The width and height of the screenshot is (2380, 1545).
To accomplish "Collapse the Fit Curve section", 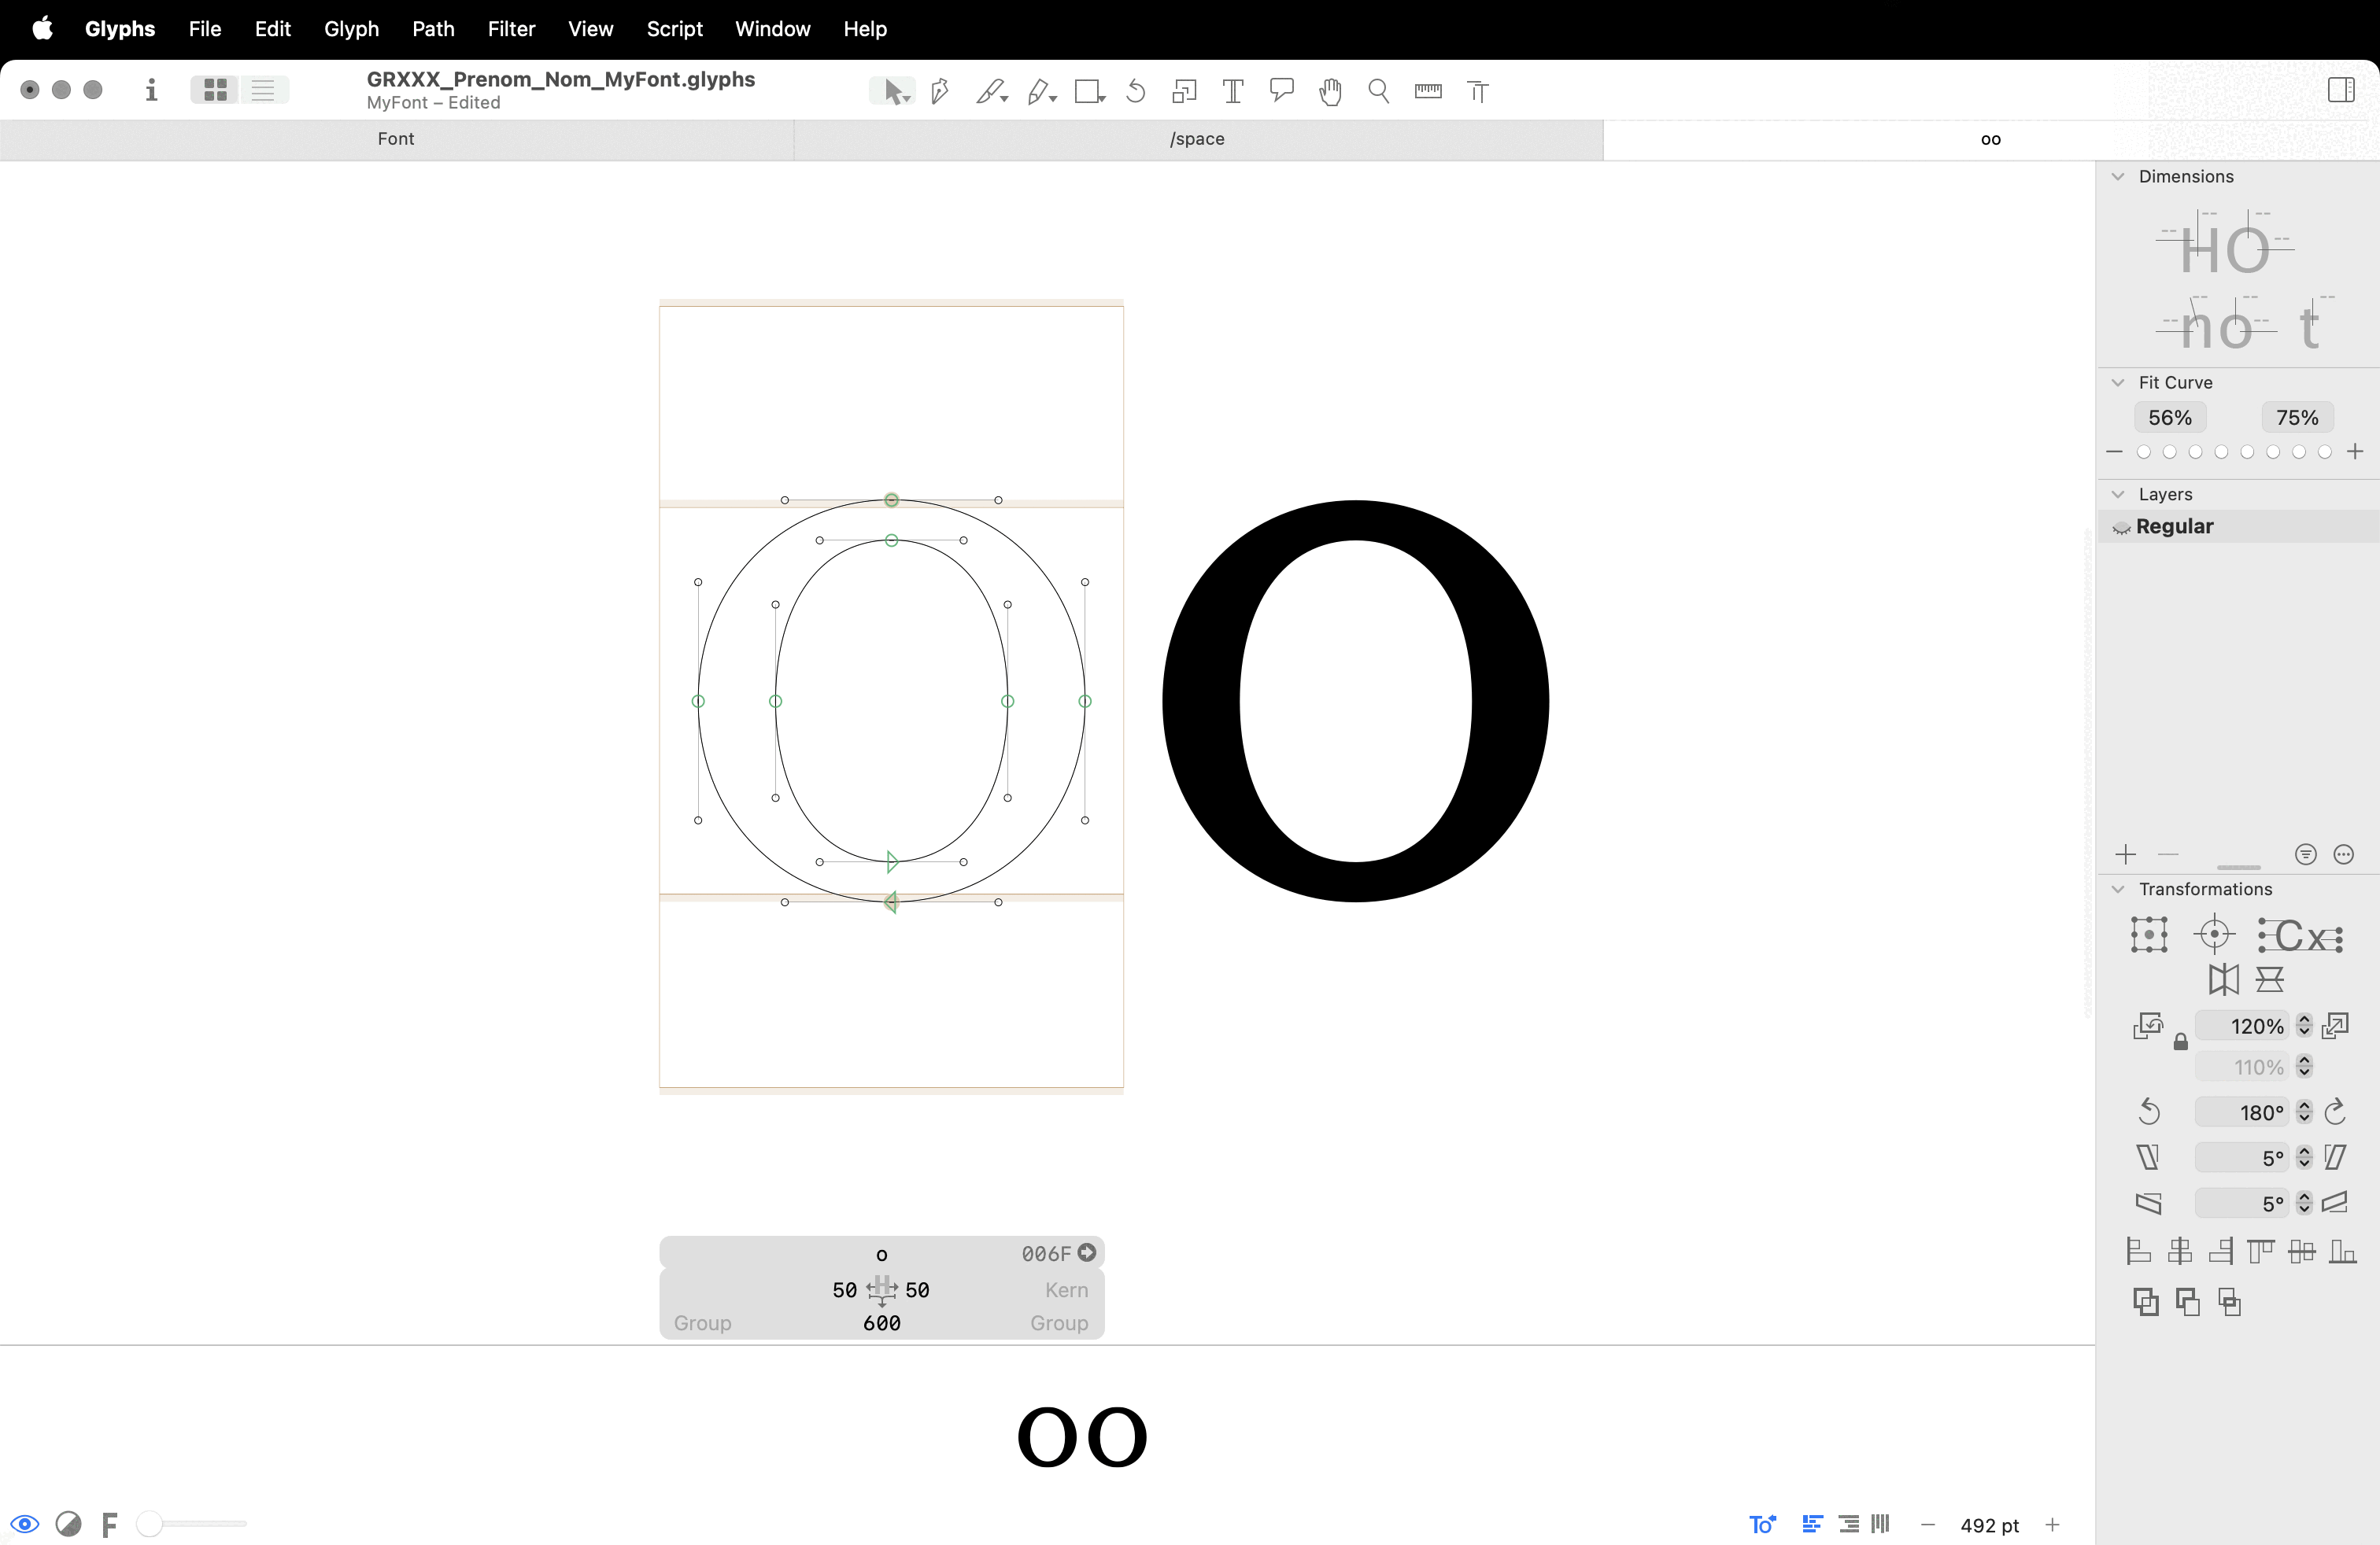I will 2118,383.
